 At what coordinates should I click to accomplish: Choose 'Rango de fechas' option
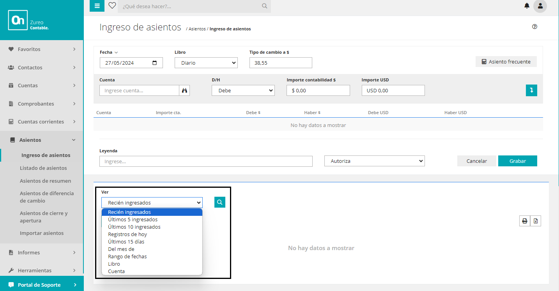[x=127, y=256]
